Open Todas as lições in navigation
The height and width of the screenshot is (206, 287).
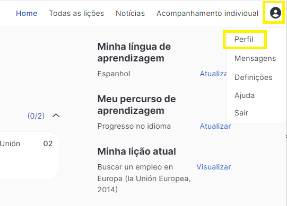pos(76,13)
